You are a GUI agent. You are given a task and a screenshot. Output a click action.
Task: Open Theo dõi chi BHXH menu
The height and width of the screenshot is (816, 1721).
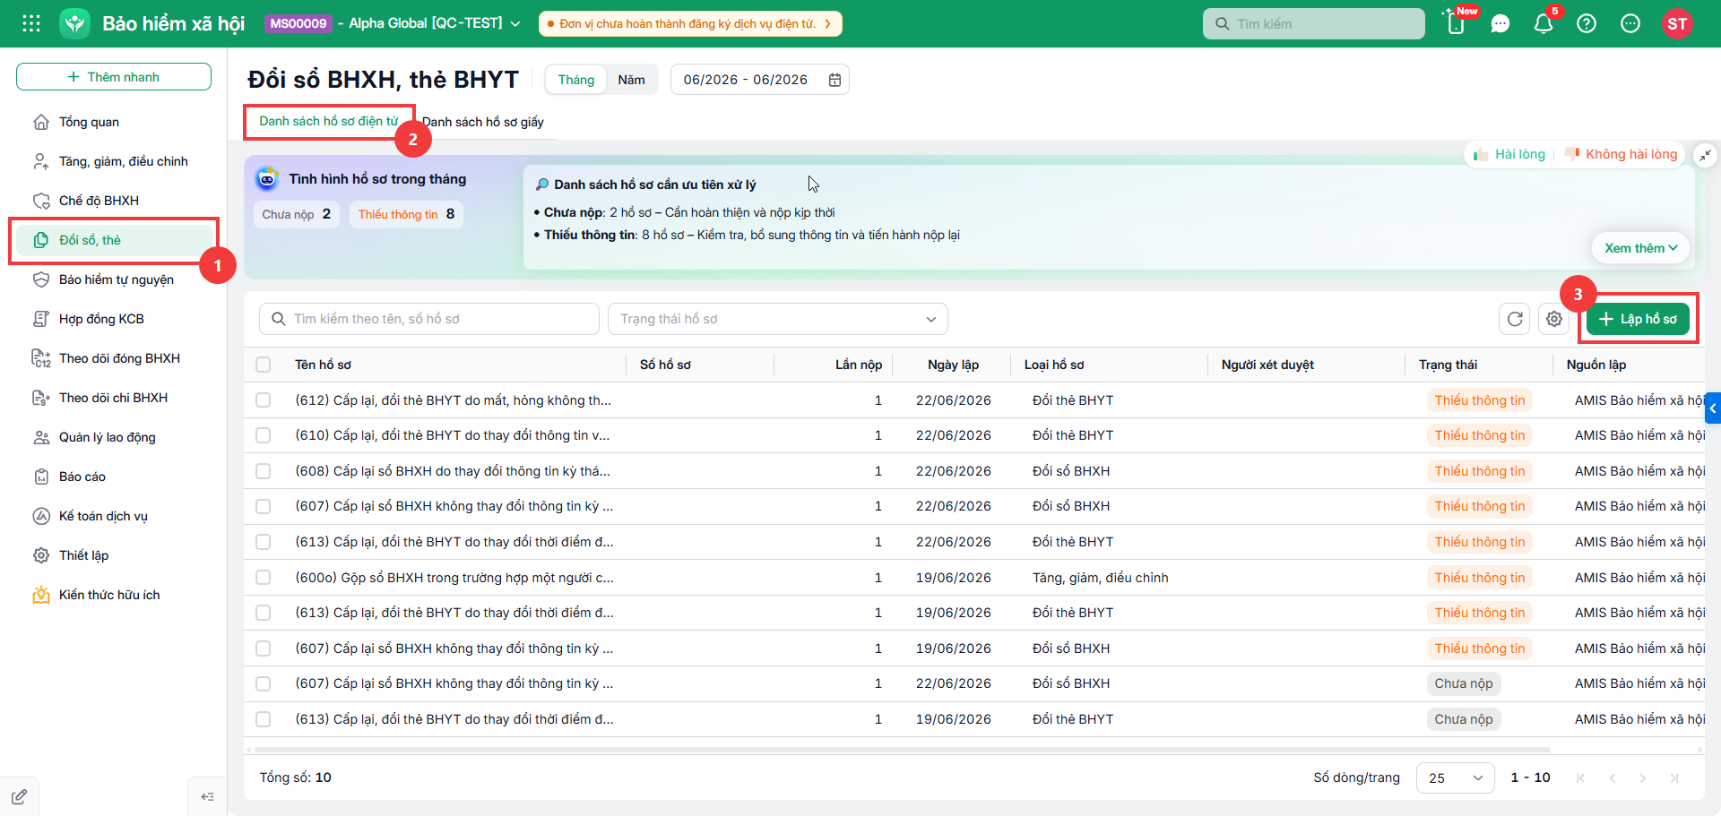(115, 398)
